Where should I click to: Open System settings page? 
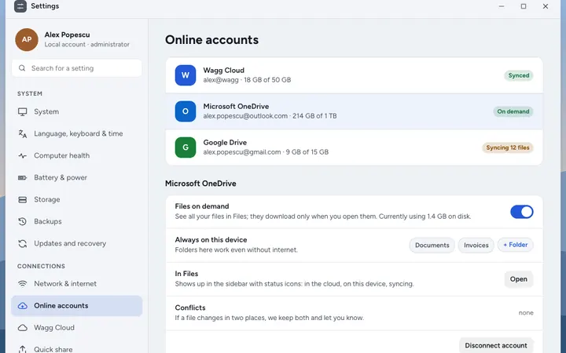tap(76, 111)
